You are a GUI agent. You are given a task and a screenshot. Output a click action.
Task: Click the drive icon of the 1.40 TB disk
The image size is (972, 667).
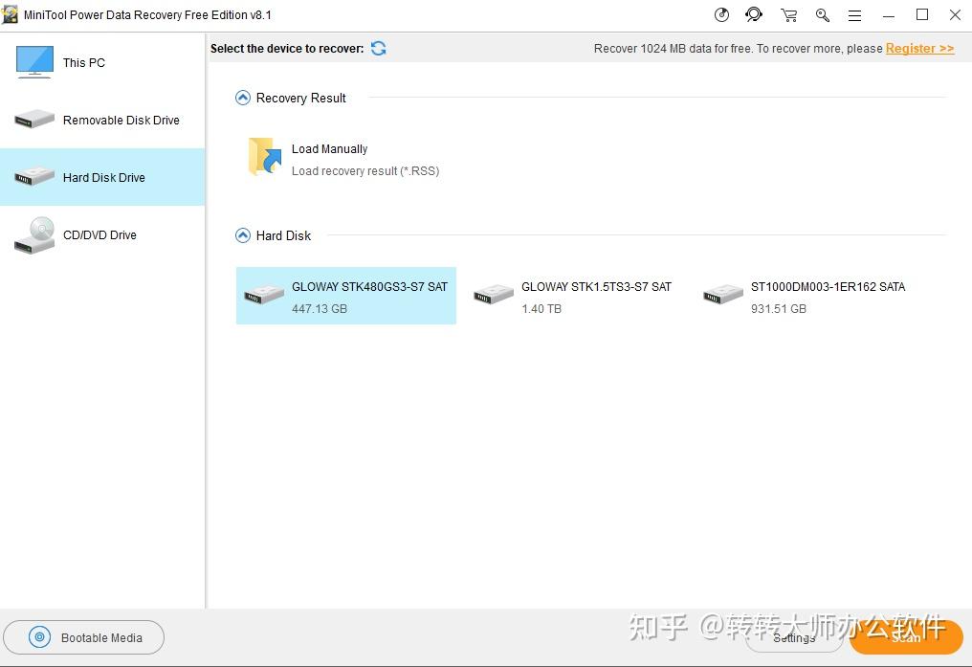tap(494, 295)
